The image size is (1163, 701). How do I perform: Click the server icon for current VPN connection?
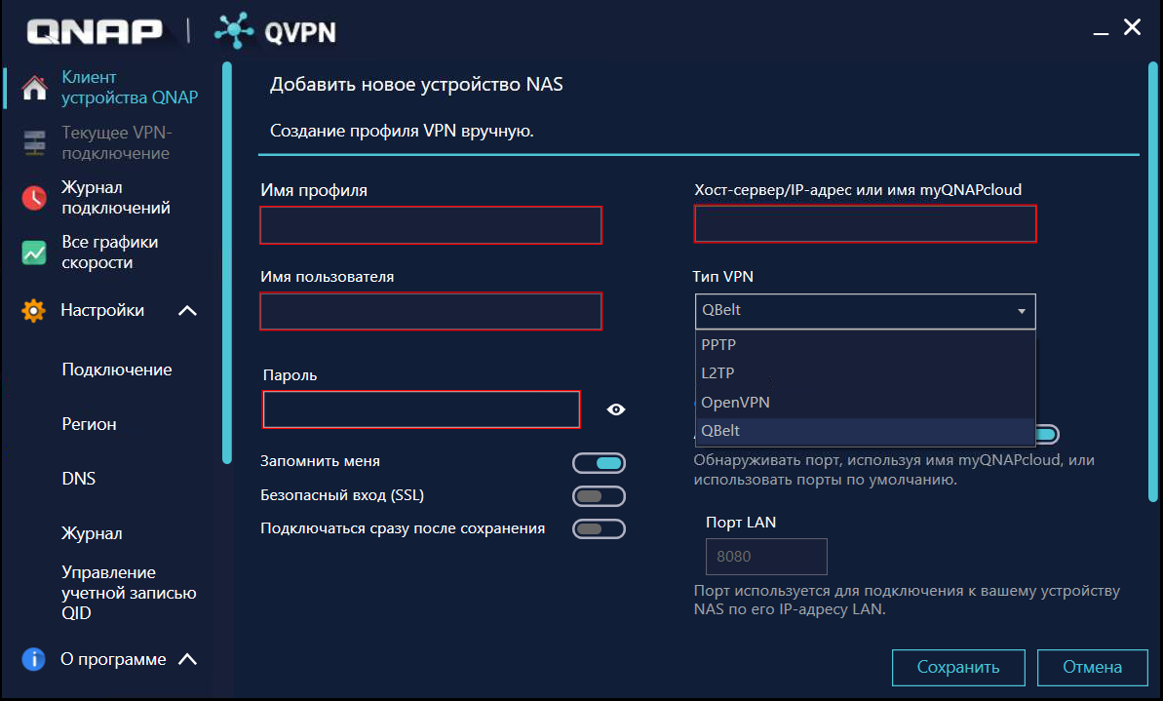point(34,142)
